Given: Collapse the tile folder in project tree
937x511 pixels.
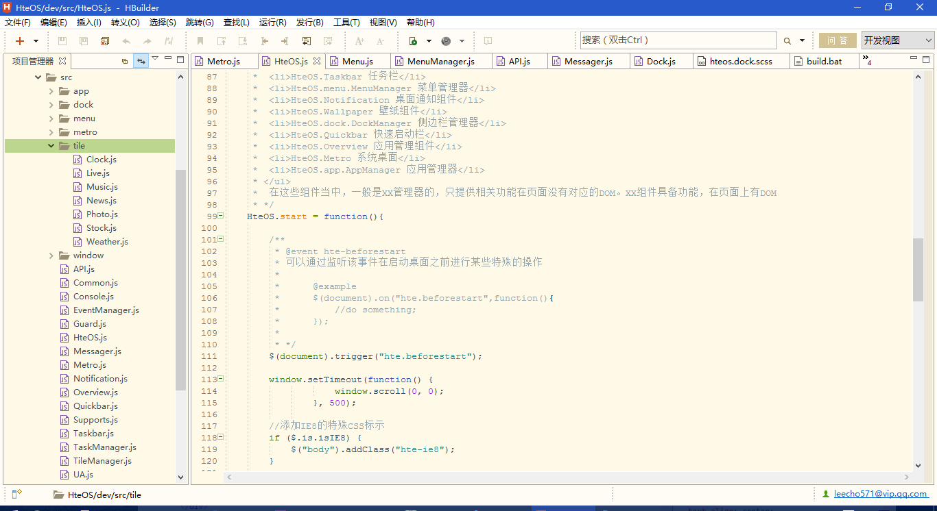Looking at the screenshot, I should click(x=51, y=146).
